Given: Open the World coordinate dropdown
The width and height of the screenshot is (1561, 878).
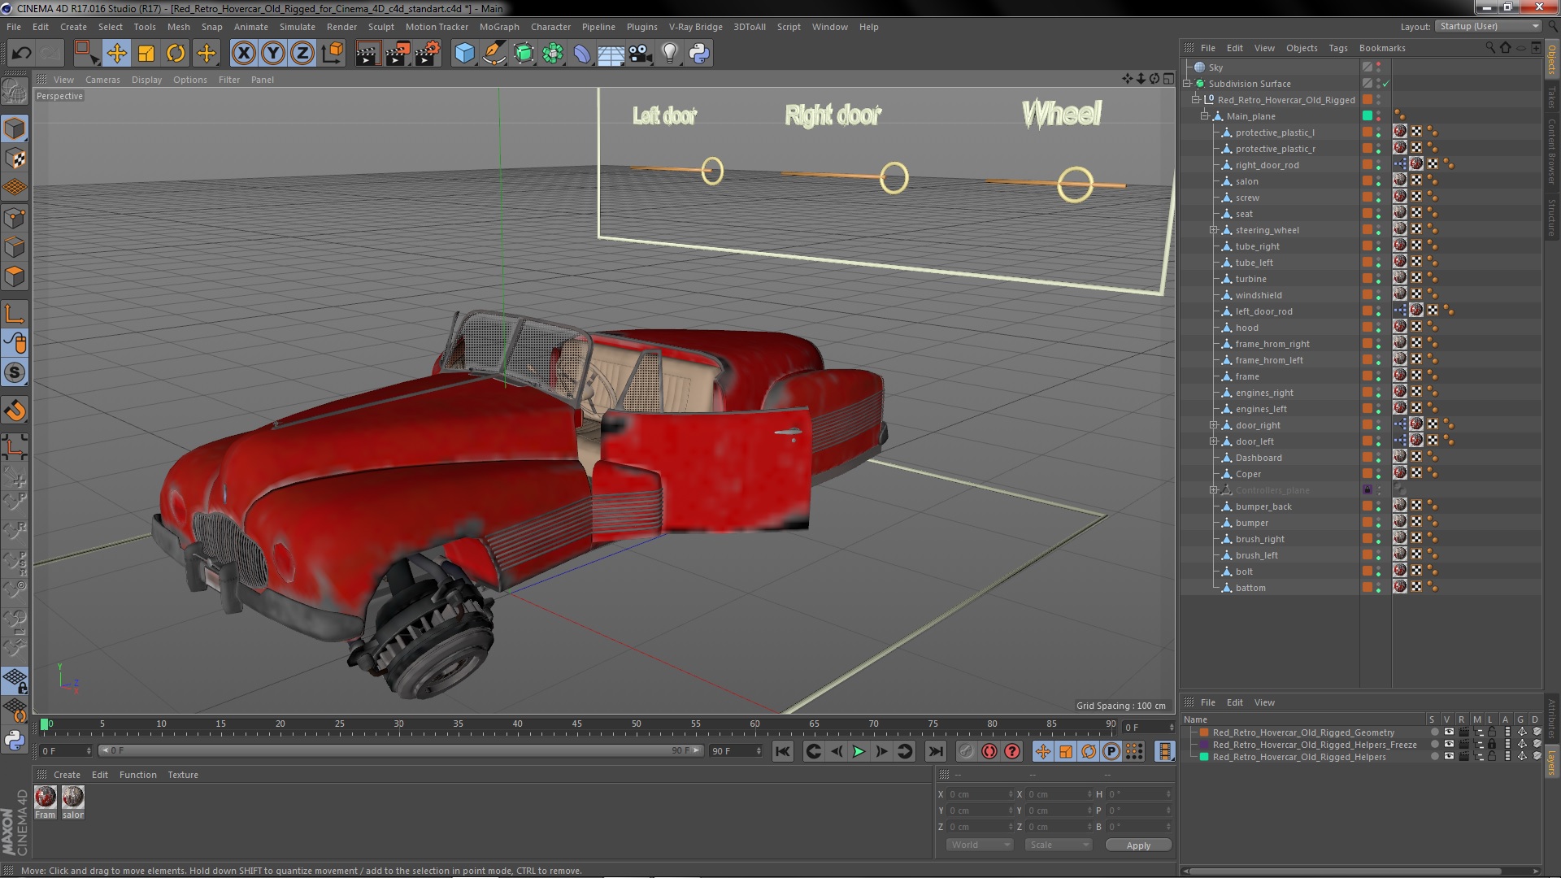Looking at the screenshot, I should (980, 845).
